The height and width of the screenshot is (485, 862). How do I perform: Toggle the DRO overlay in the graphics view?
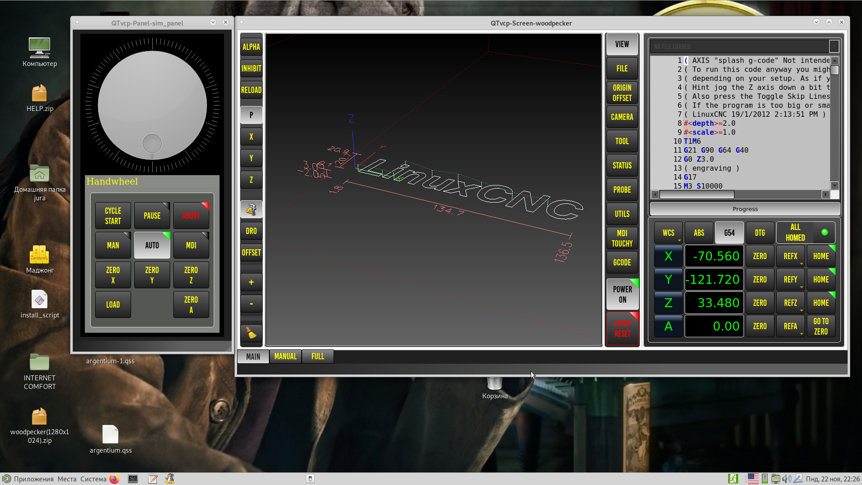pyautogui.click(x=251, y=231)
